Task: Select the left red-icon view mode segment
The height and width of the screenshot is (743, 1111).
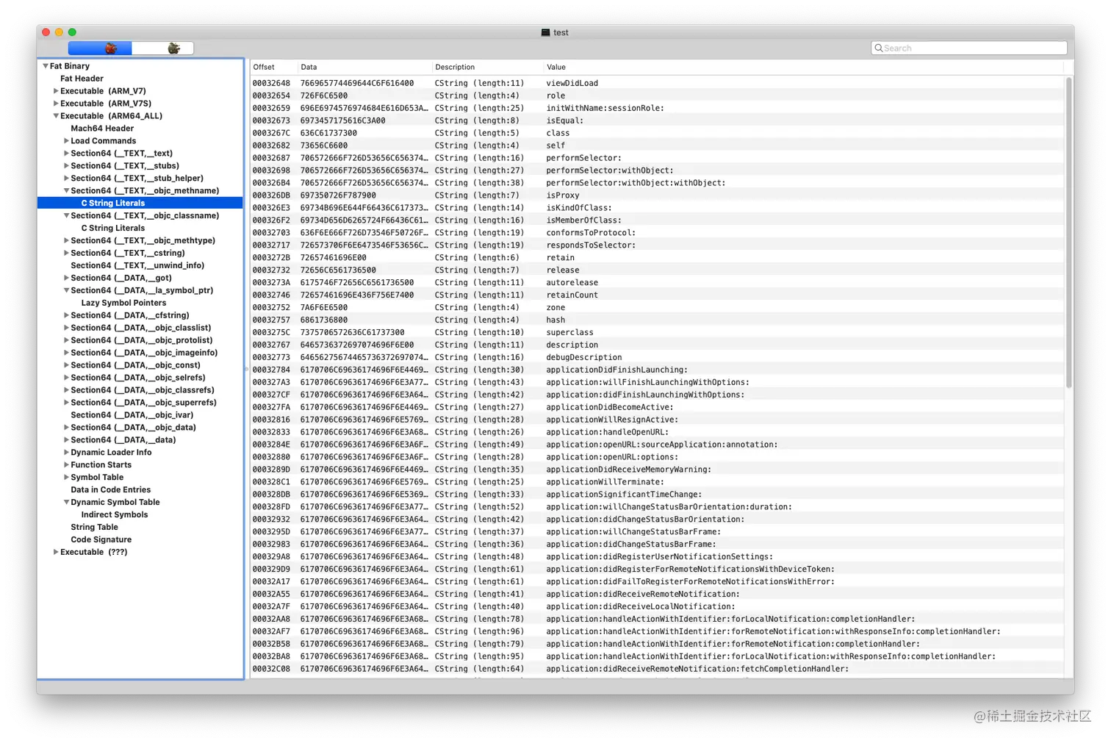Action: click(x=100, y=49)
